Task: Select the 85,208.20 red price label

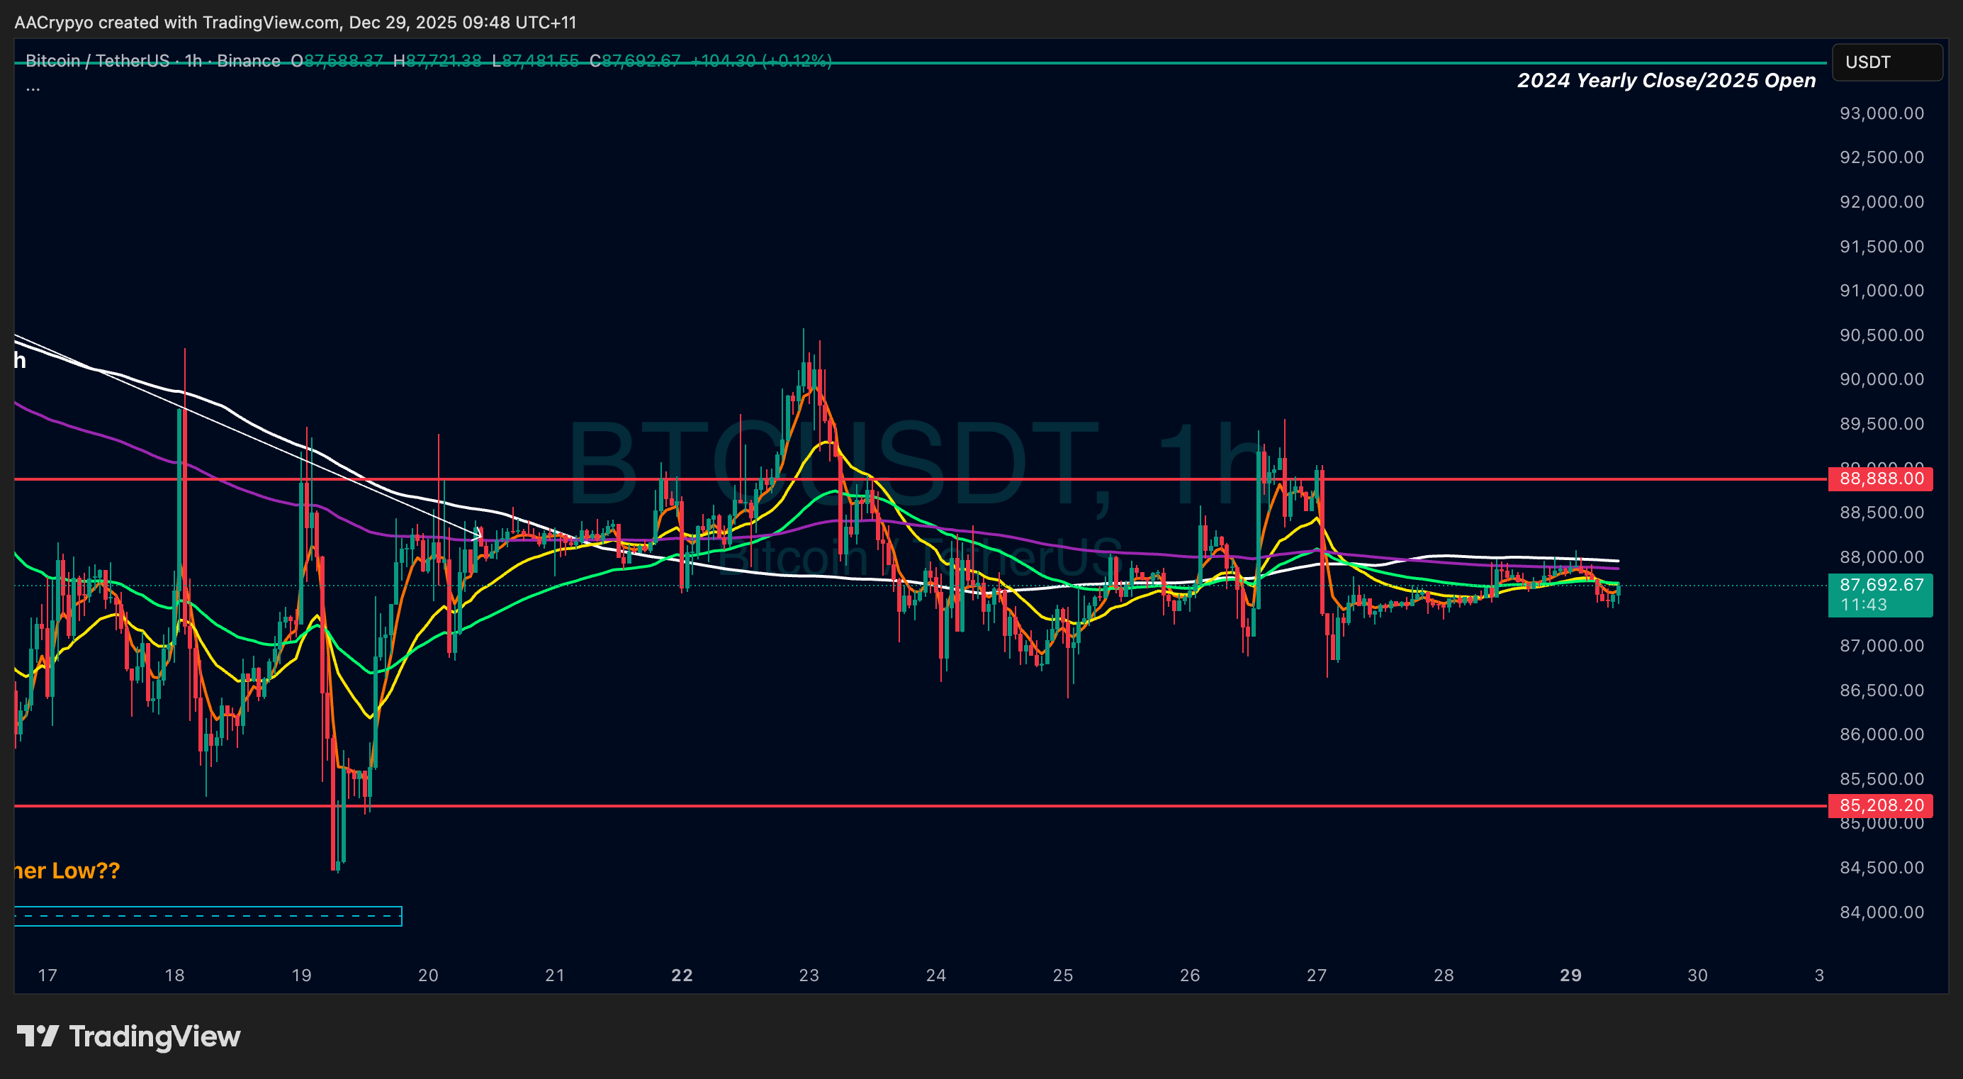Action: coord(1880,805)
